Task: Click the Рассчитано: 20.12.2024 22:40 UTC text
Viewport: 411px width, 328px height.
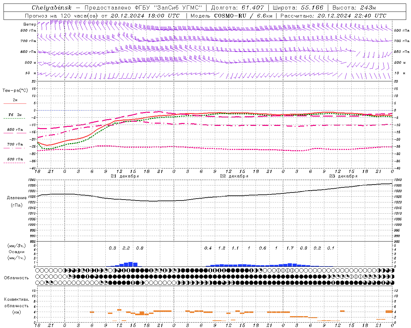Action: click(x=333, y=16)
